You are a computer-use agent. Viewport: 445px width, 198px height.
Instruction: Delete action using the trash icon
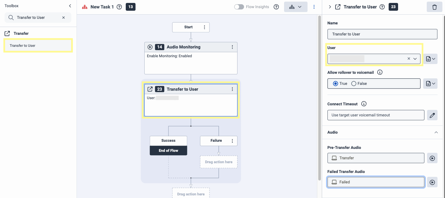pos(434,7)
